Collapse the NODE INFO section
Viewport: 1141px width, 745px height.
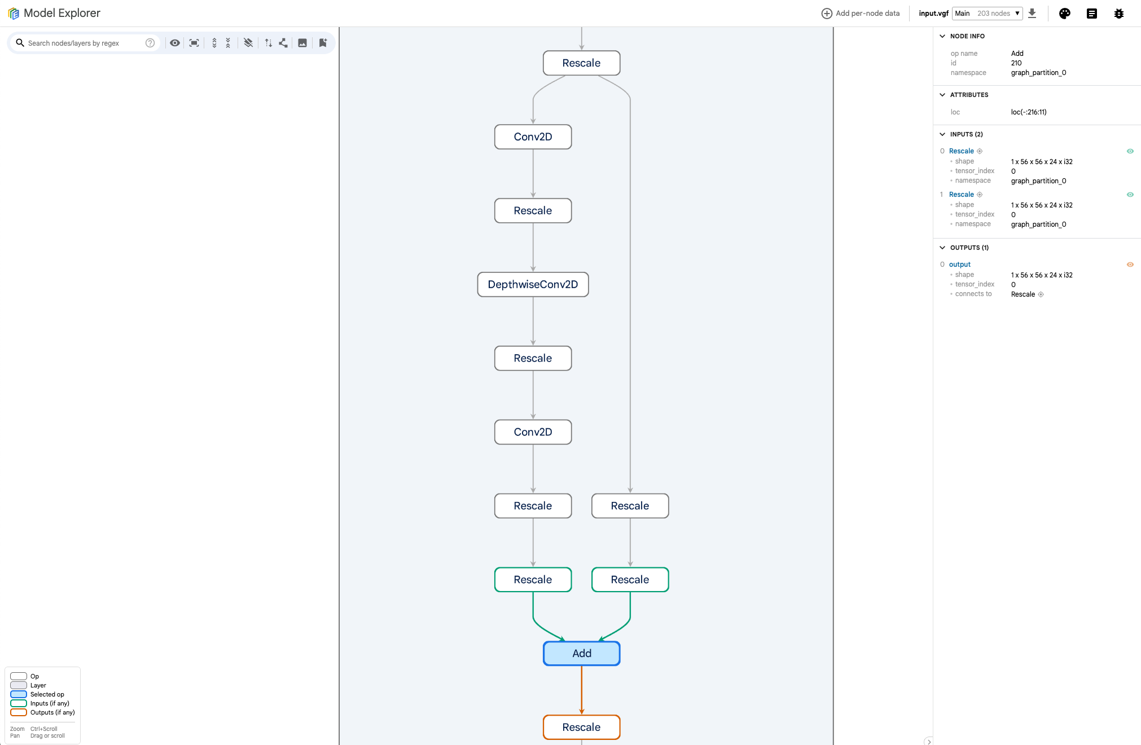point(942,36)
